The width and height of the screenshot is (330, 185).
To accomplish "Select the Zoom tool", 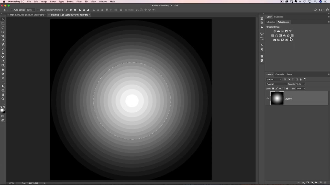I will [x=3, y=99].
